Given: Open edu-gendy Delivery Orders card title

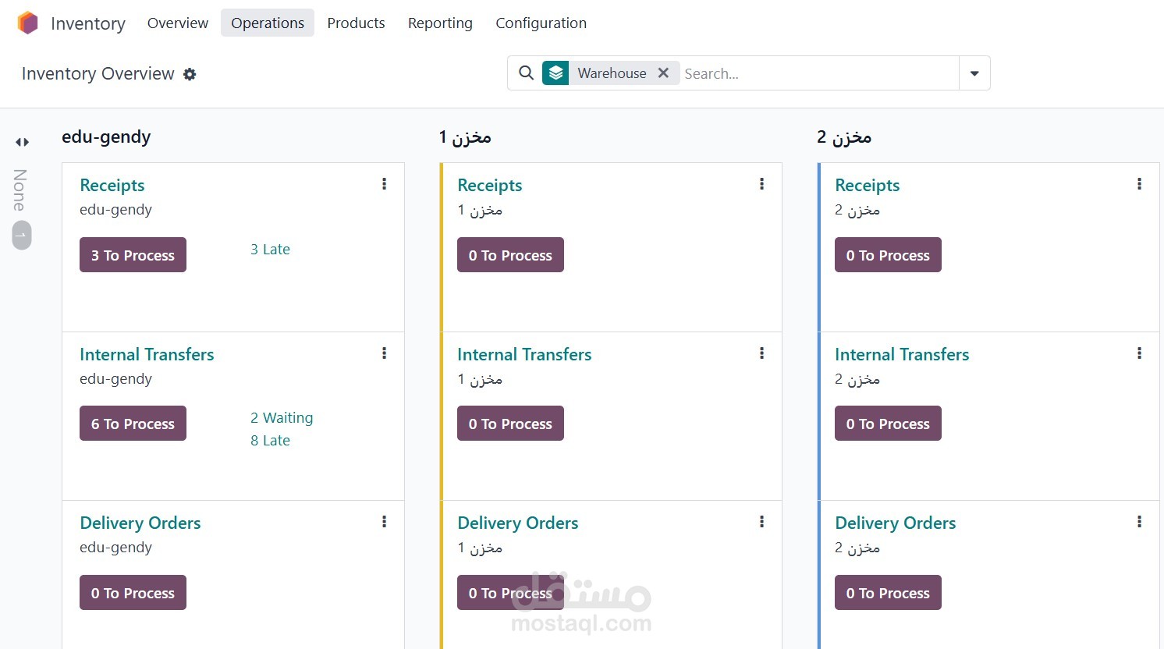Looking at the screenshot, I should pyautogui.click(x=140, y=523).
